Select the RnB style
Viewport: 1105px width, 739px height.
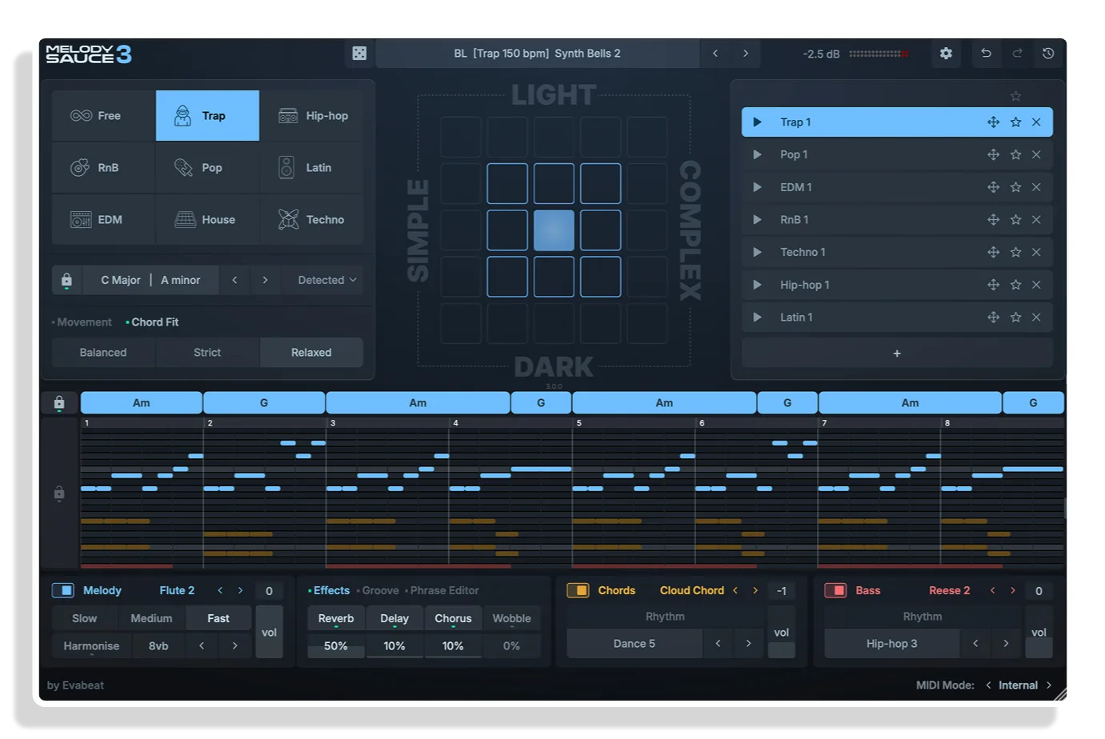(x=104, y=168)
